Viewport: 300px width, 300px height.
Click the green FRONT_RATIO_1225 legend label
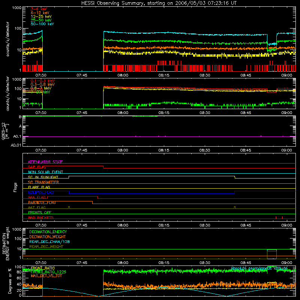(x=48, y=272)
